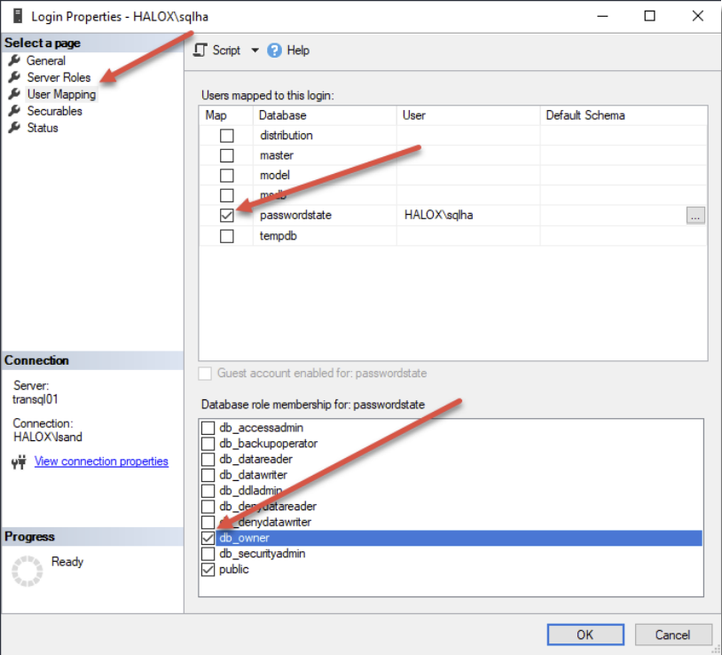The height and width of the screenshot is (655, 722).
Task: Check the Map box for model
Action: [x=226, y=176]
